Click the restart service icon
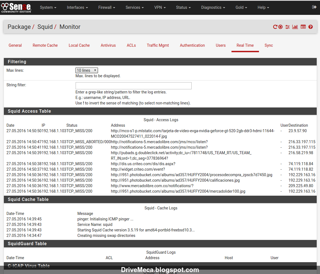Screen dimensions: 320x274 [275, 27]
